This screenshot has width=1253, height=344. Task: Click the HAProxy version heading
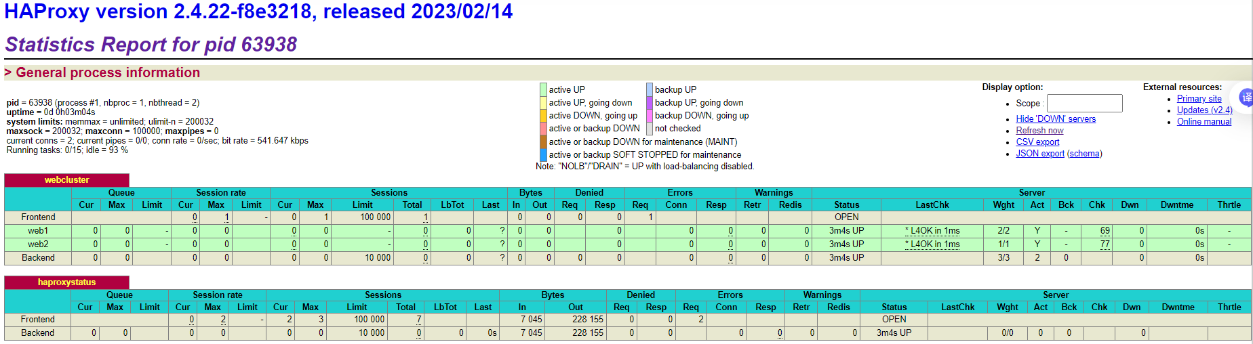pyautogui.click(x=258, y=12)
